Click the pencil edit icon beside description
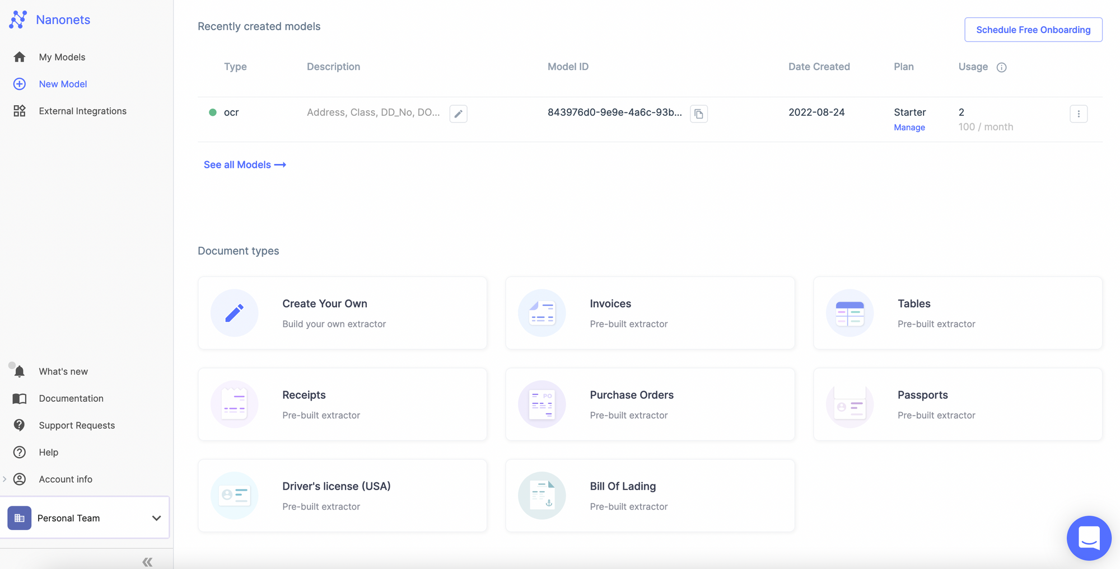1120x569 pixels. click(x=458, y=114)
